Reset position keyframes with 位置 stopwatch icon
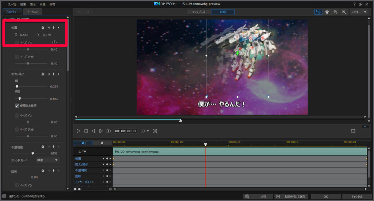 point(43,27)
